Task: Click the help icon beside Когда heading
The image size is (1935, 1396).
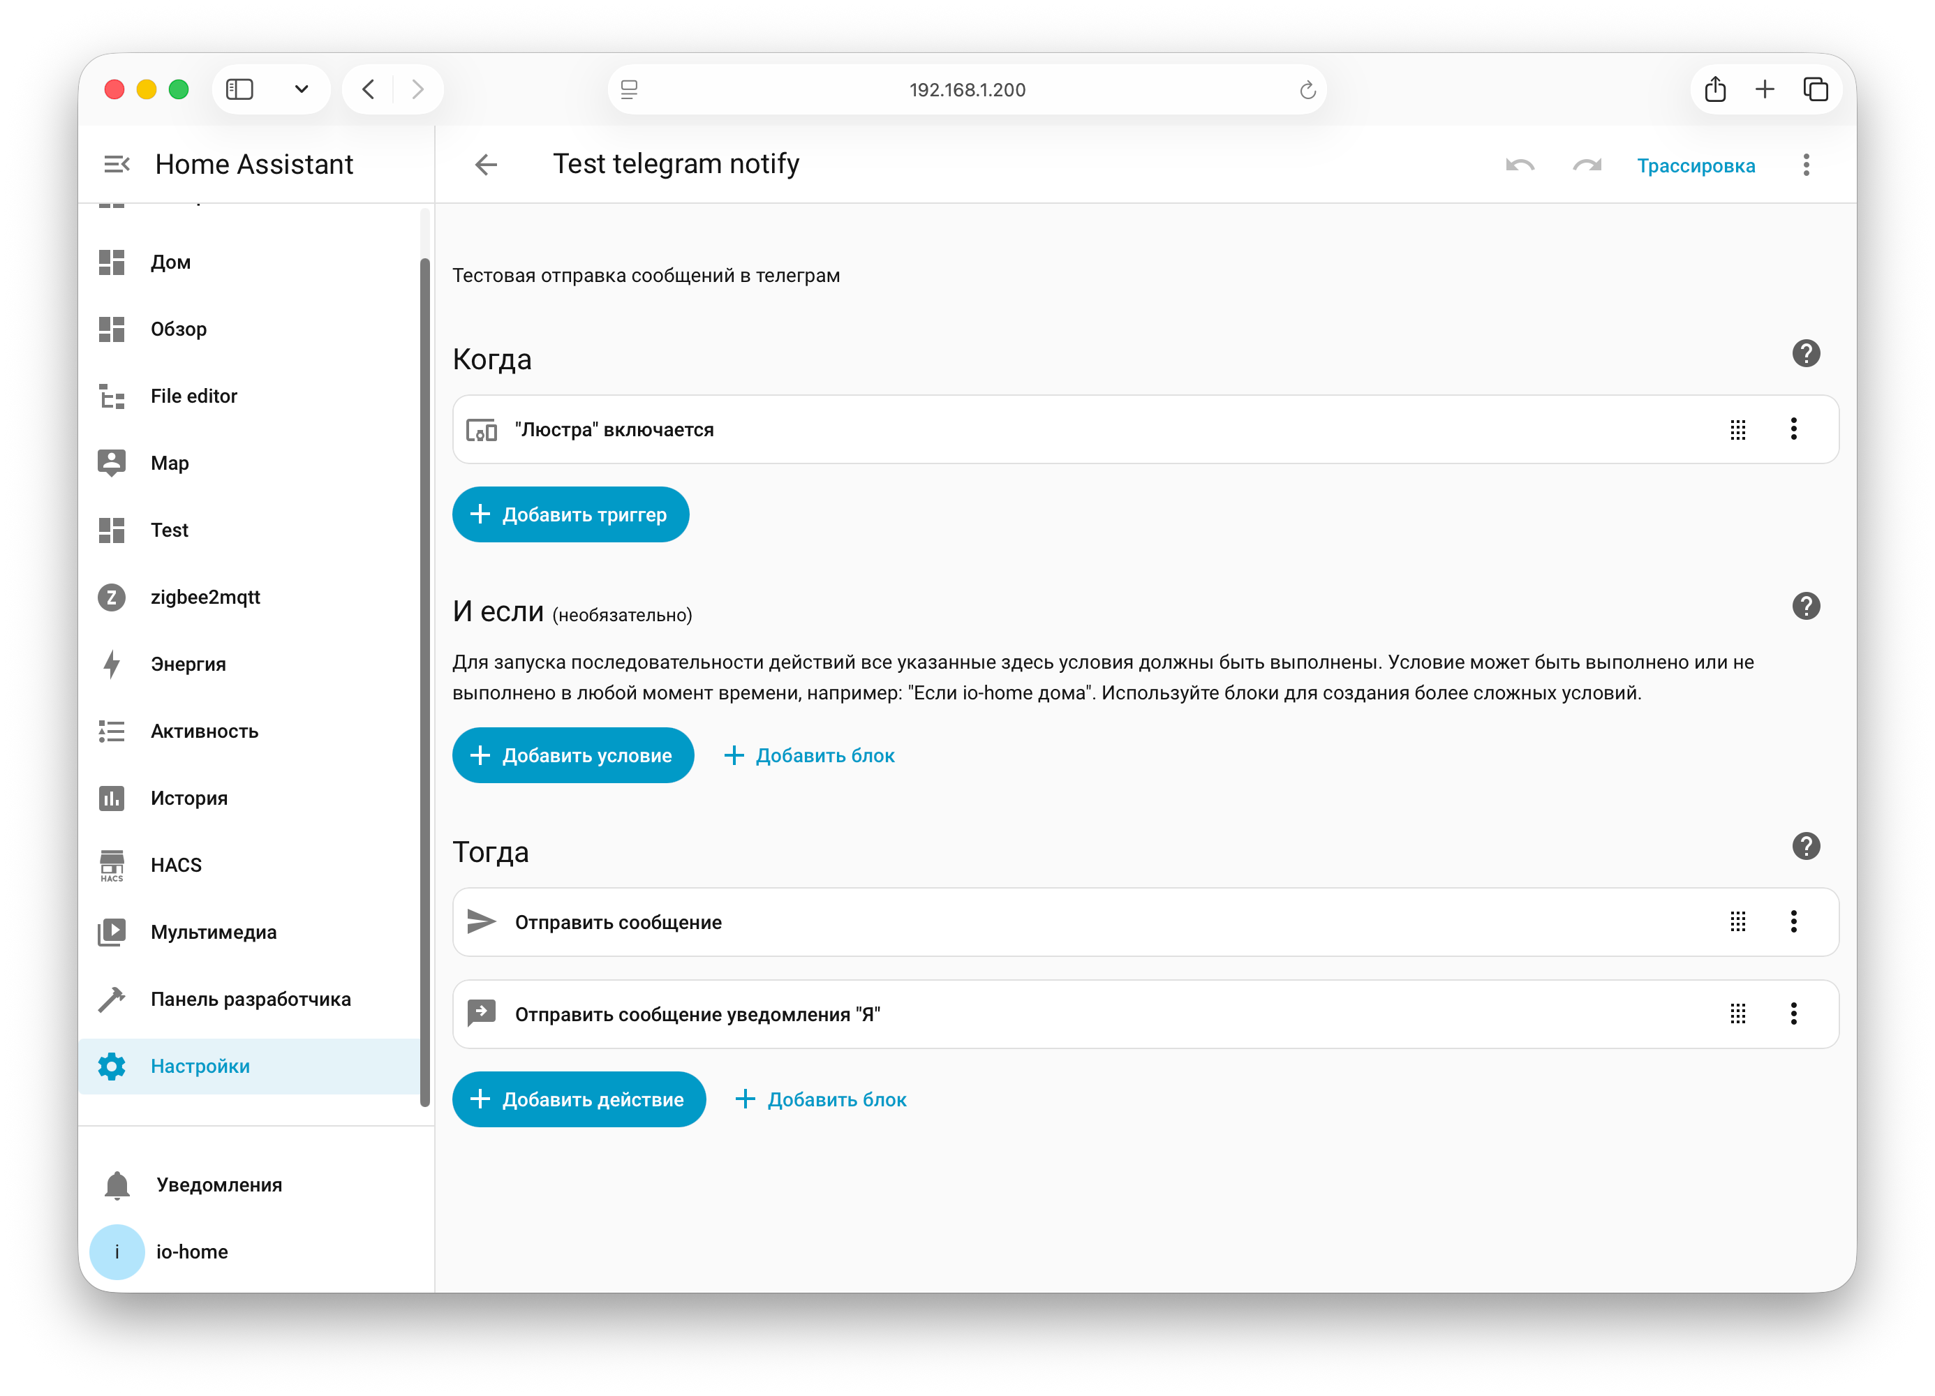Action: point(1805,353)
